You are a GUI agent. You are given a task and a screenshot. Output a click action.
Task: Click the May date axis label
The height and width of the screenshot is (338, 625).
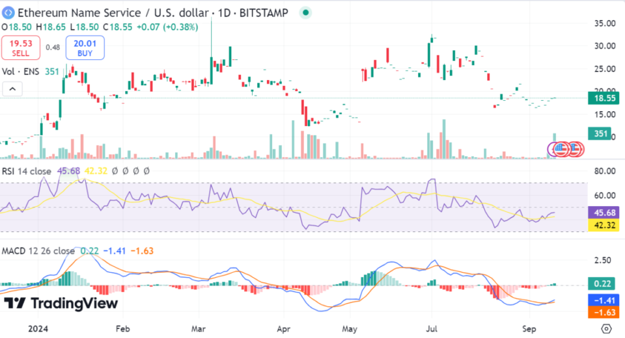point(350,329)
